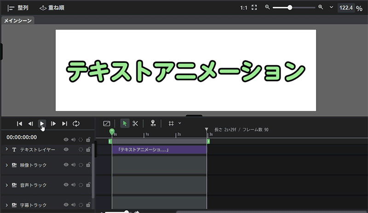Click the fit-to-screen icon
The height and width of the screenshot is (213, 368).
[x=254, y=8]
